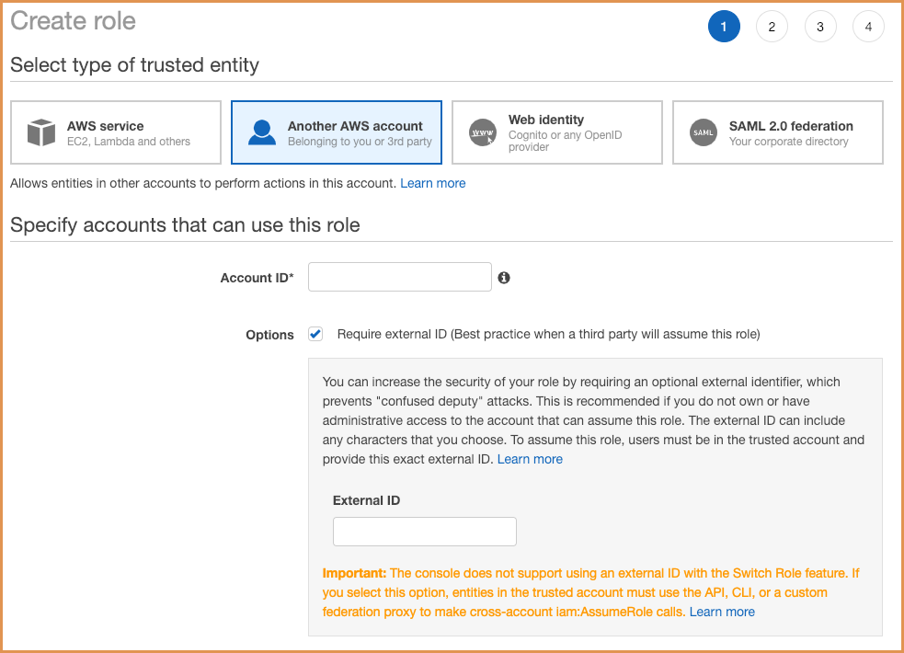Jump to step 2 indicator

[x=772, y=27]
